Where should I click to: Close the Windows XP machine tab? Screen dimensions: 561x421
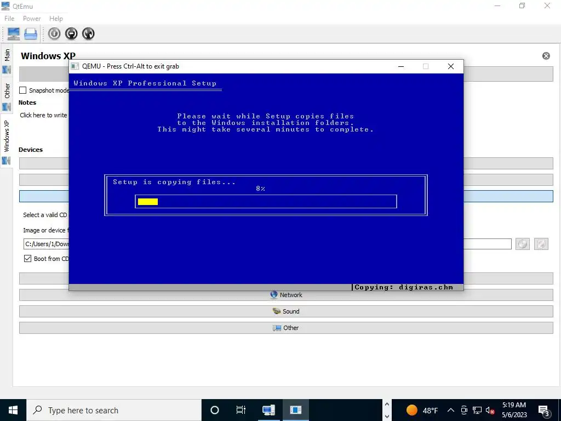[546, 56]
